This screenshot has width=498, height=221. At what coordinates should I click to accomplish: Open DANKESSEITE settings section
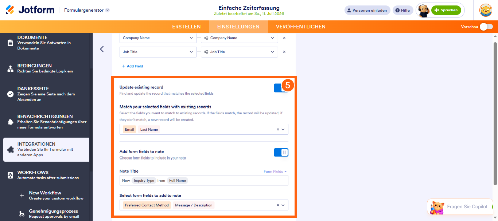tap(46, 94)
